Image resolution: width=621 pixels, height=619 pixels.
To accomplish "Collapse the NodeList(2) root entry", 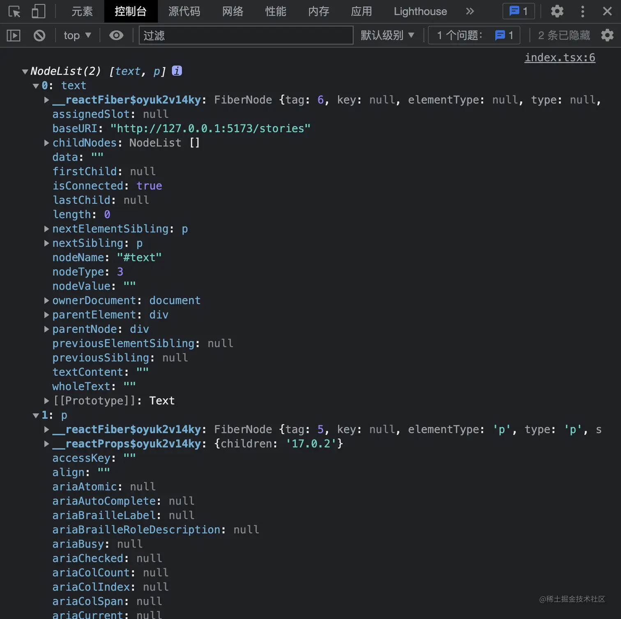I will coord(25,71).
